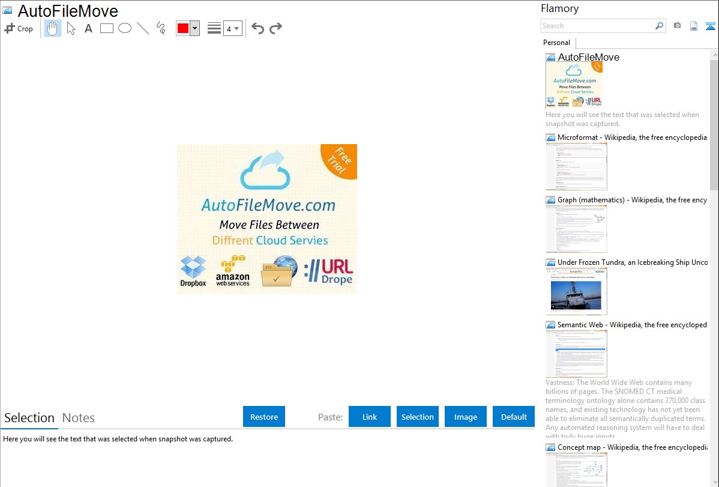Click the sidebar vertical scrollbar thumb
Image resolution: width=719 pixels, height=487 pixels.
pyautogui.click(x=714, y=124)
